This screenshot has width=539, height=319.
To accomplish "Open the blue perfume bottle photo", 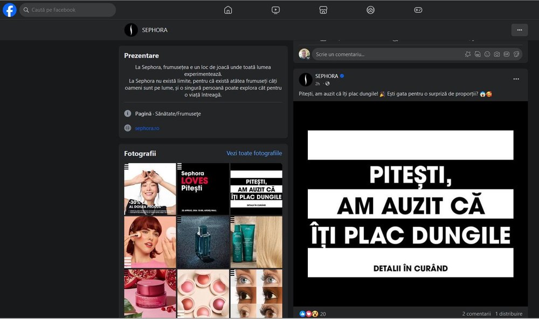I will pyautogui.click(x=203, y=242).
